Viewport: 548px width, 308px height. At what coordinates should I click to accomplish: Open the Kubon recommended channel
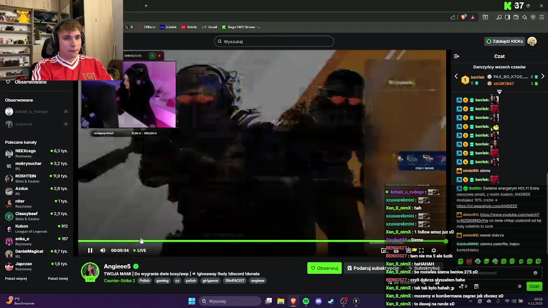(36, 228)
